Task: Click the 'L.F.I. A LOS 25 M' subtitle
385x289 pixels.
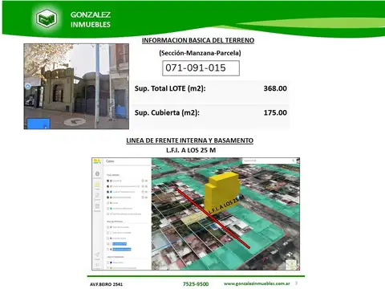Action: 191,150
